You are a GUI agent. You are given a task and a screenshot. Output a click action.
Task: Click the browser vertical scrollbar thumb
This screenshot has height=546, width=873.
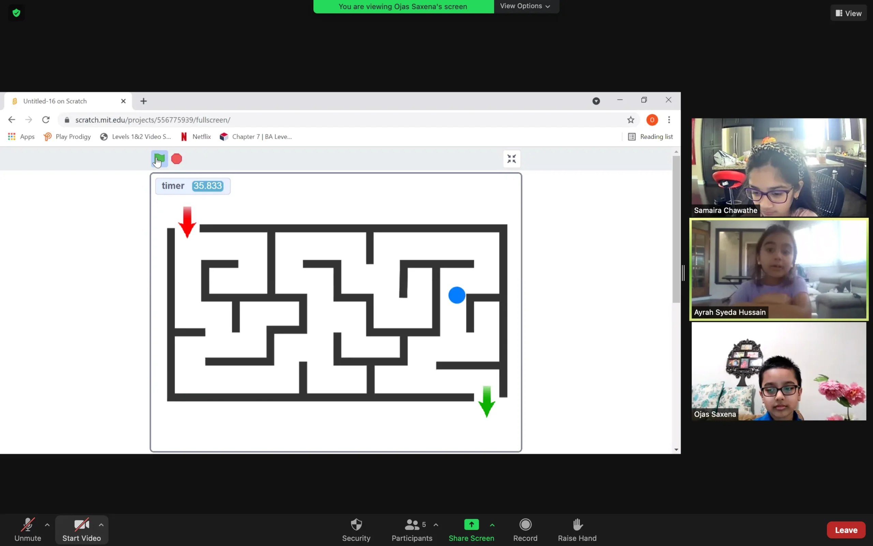click(676, 229)
